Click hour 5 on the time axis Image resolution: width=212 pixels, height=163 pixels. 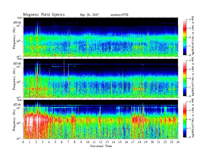[55, 142]
